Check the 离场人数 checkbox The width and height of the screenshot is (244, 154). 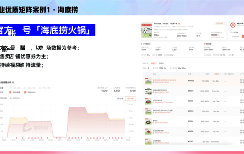point(40,88)
